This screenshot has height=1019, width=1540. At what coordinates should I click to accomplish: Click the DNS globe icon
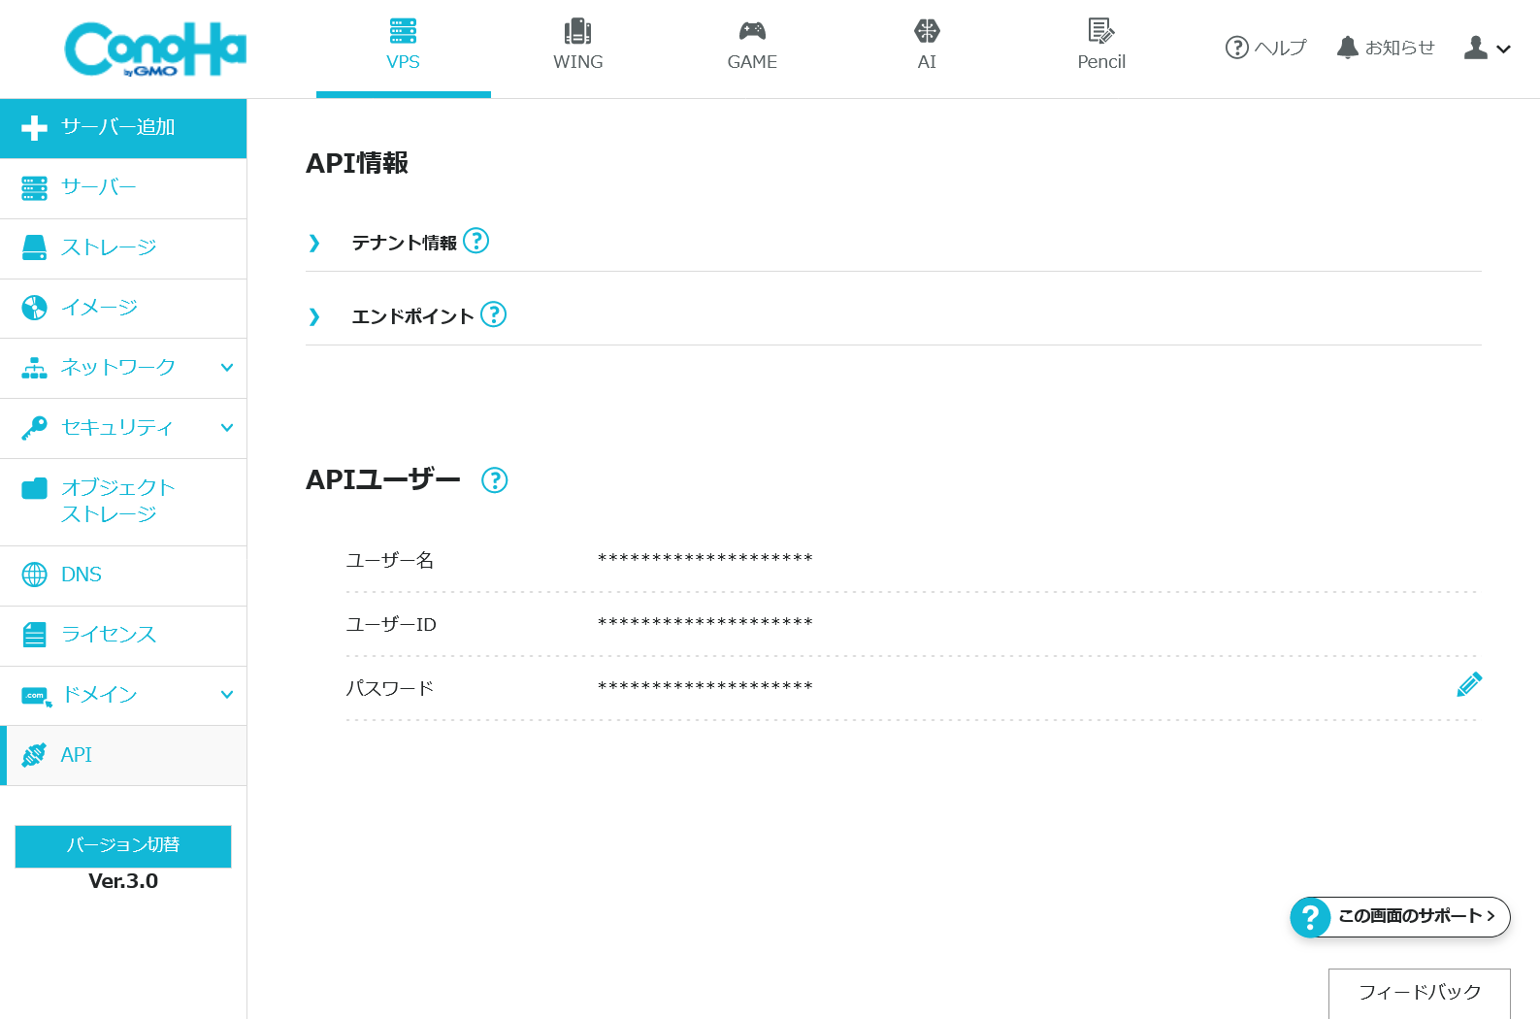pyautogui.click(x=34, y=575)
